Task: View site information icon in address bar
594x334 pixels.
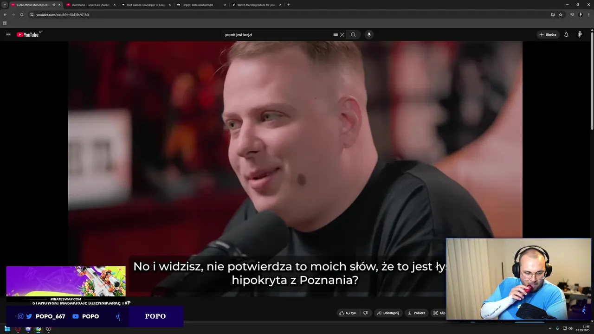Action: 32,14
